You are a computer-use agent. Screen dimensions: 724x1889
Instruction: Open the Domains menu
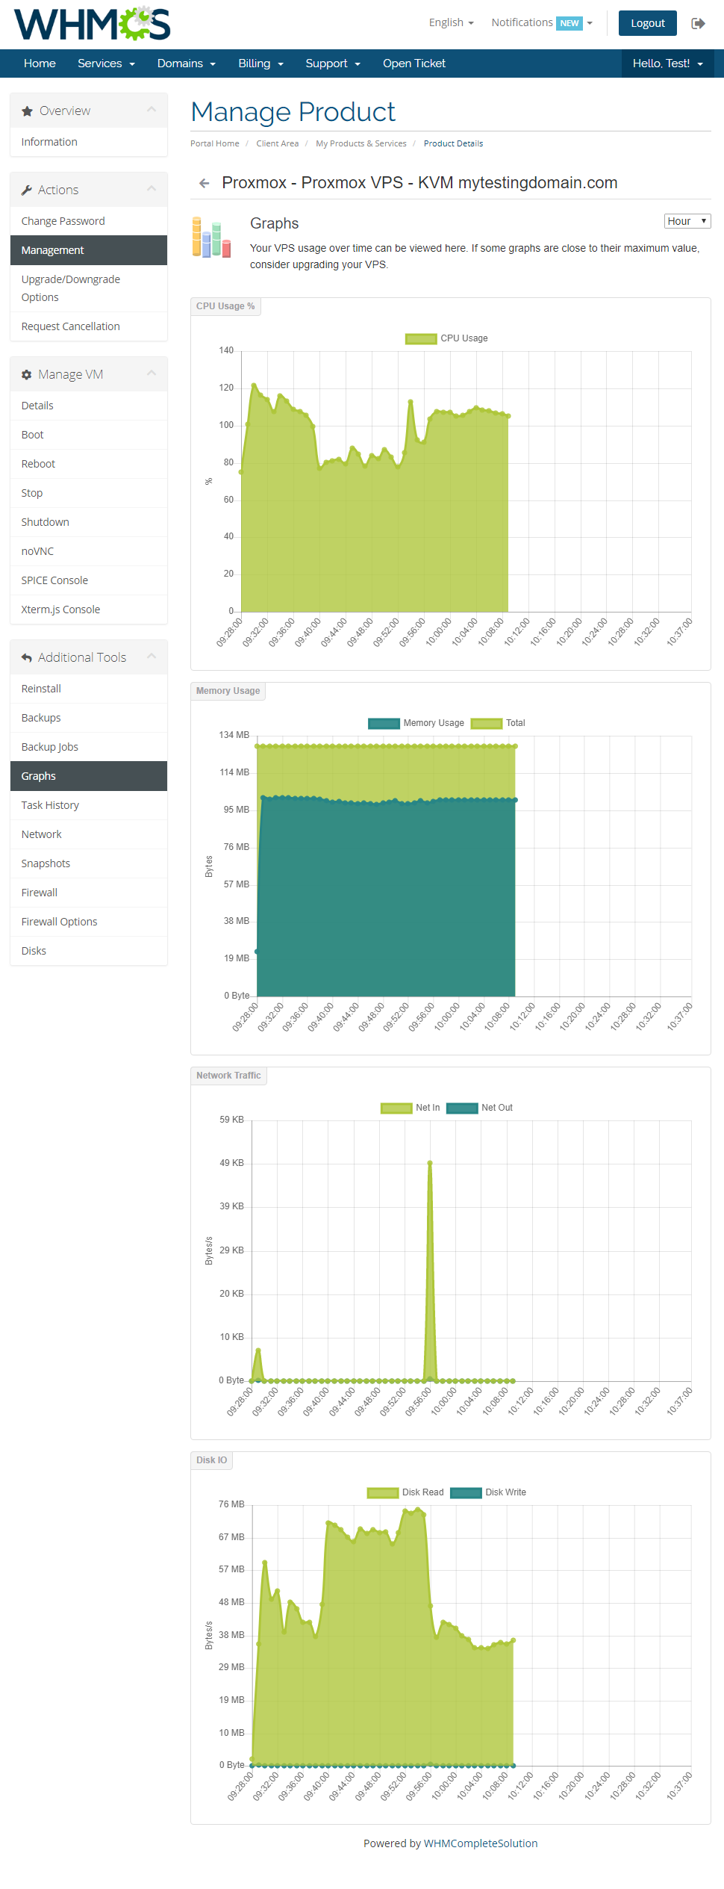tap(186, 63)
